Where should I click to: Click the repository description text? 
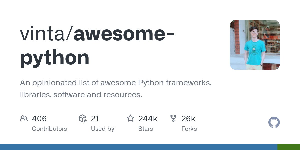[x=116, y=89]
